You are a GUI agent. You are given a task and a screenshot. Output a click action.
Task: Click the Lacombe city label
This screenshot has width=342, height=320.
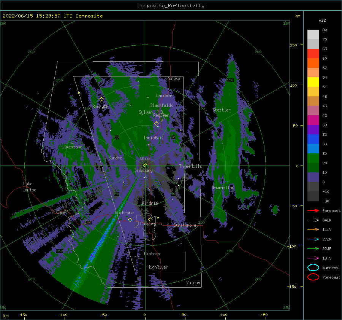point(164,96)
